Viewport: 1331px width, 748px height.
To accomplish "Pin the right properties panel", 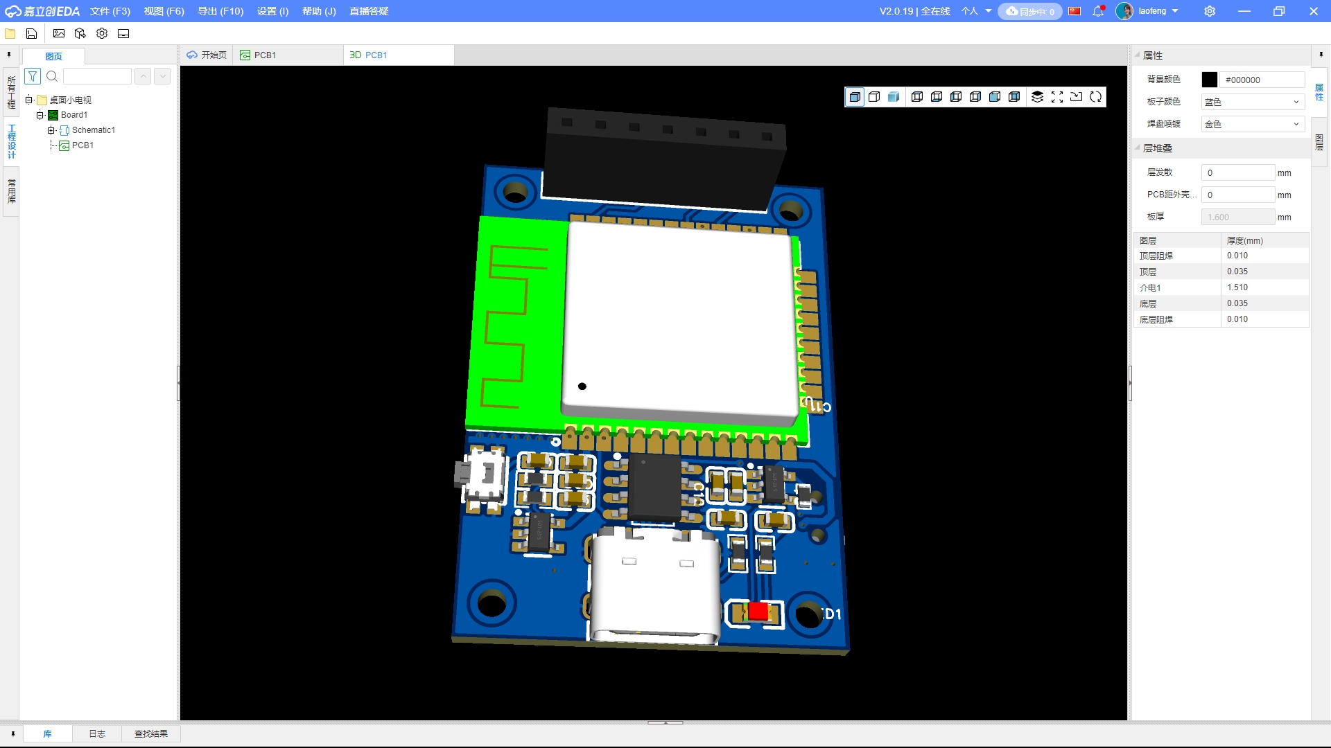I will (1321, 55).
